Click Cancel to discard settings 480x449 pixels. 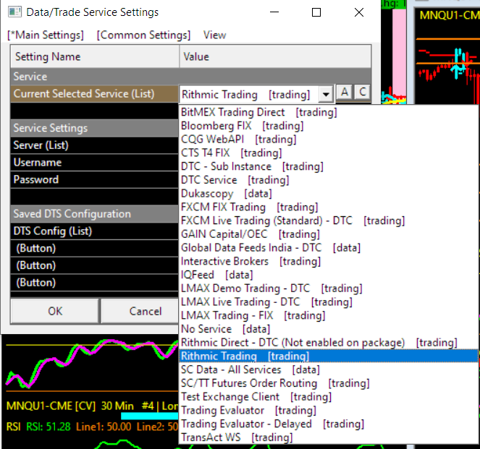click(x=145, y=311)
